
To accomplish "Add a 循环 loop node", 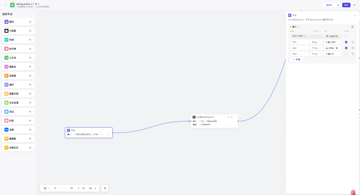I will [30, 85].
